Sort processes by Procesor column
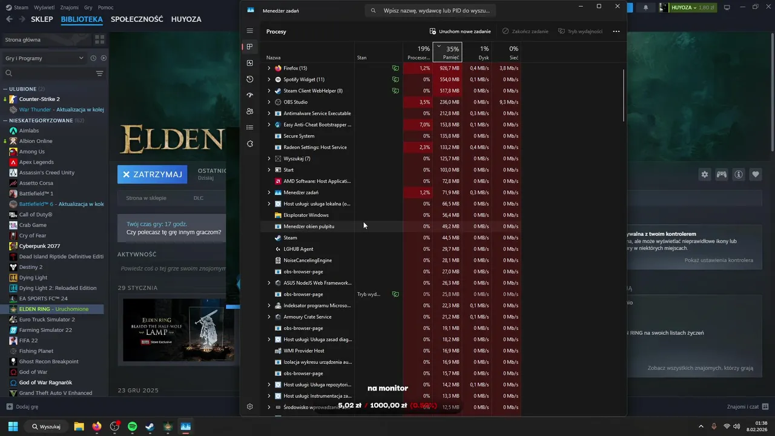The height and width of the screenshot is (436, 775). pyautogui.click(x=418, y=52)
